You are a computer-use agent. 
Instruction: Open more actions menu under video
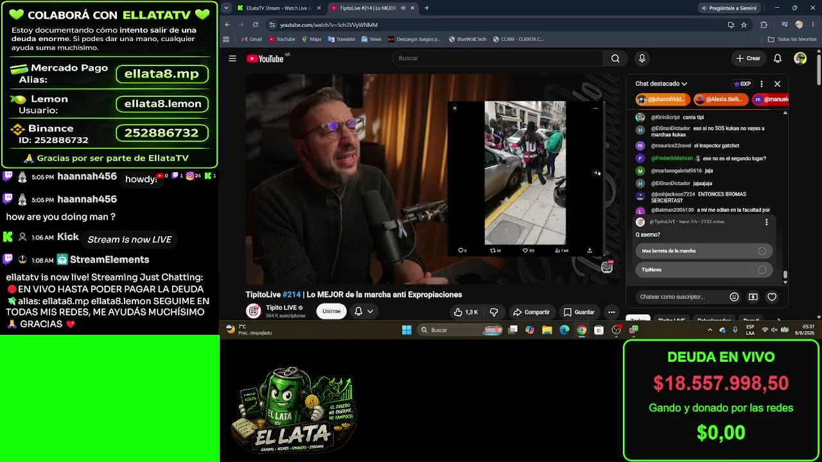611,312
